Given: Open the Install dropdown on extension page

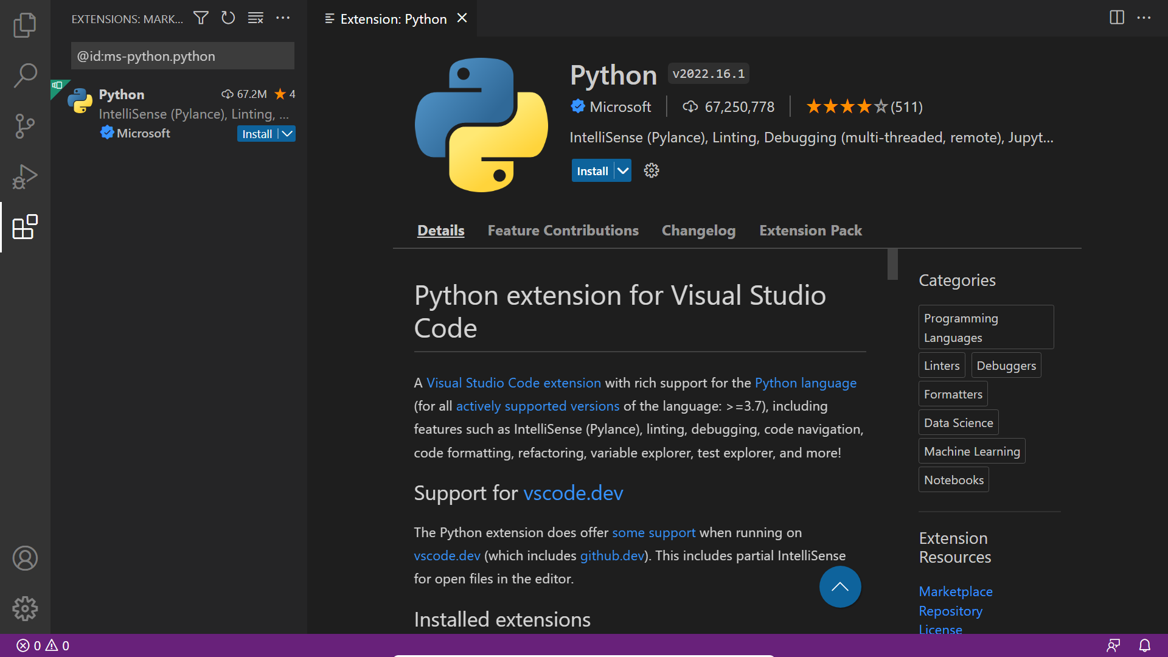Looking at the screenshot, I should 623,170.
